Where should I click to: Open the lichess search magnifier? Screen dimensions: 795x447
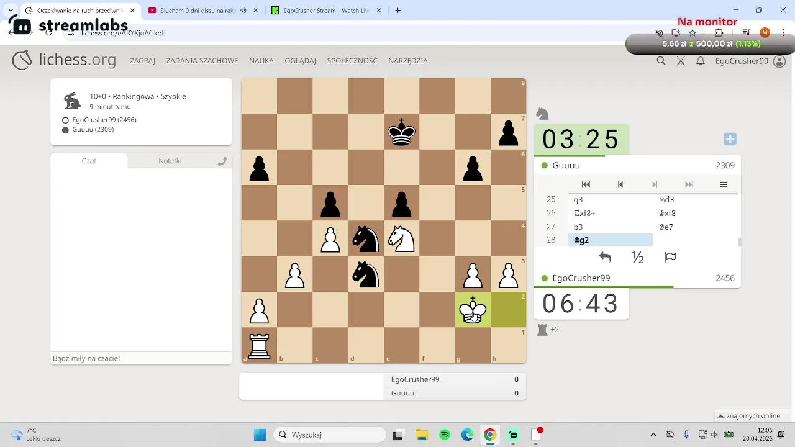661,61
